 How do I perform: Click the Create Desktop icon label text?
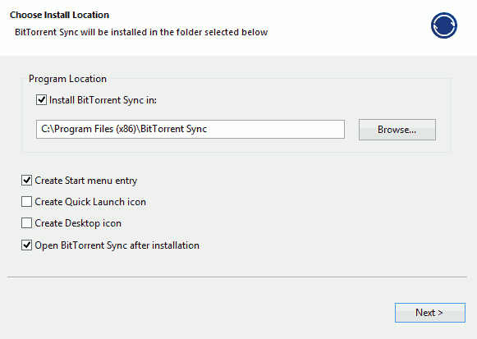(78, 223)
